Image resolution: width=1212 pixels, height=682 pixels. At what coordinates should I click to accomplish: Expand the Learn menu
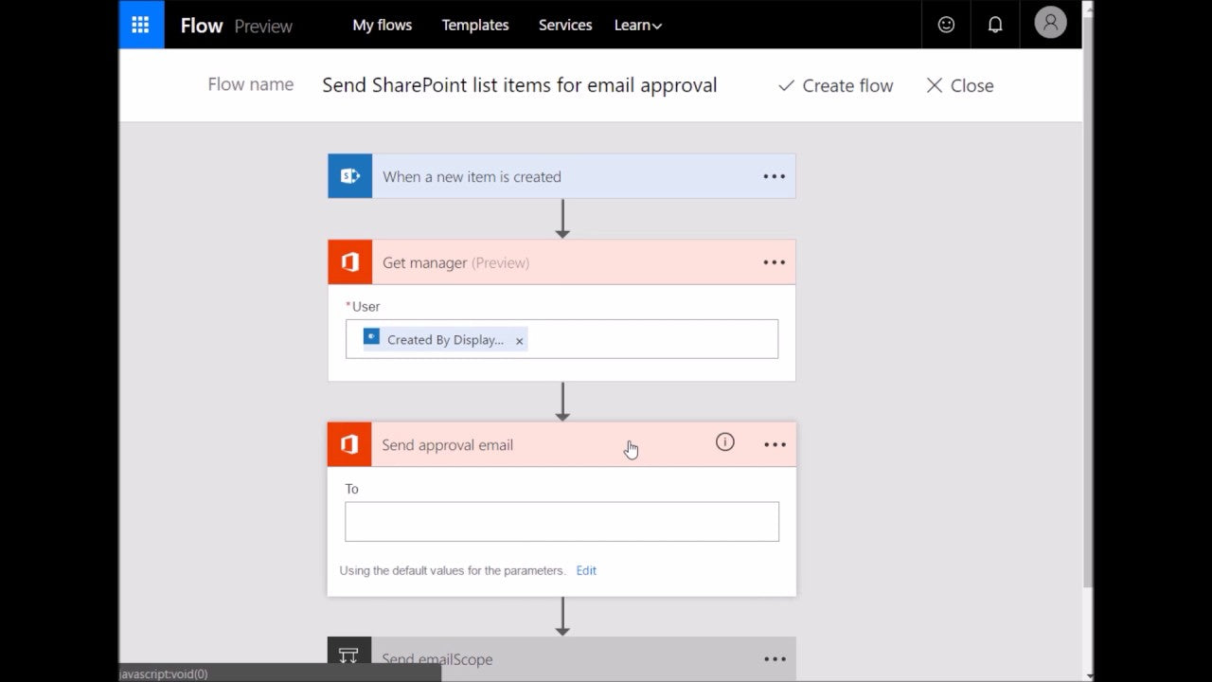point(636,26)
